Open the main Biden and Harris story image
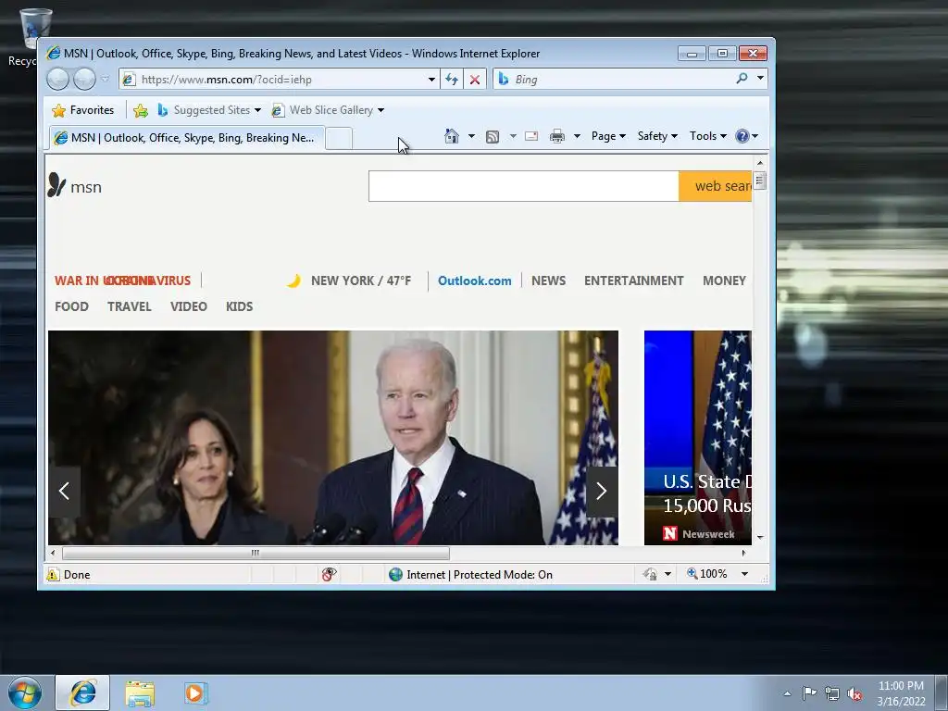Viewport: 948px width, 711px height. click(333, 438)
